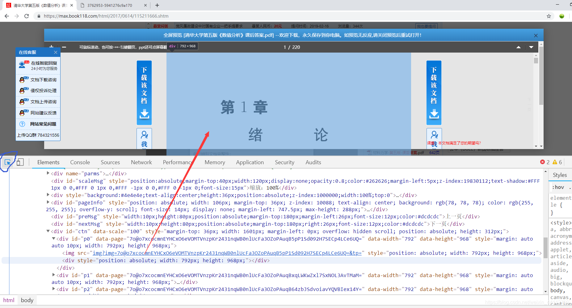Close the full-screen preview banner with X
This screenshot has width=572, height=308.
(536, 36)
